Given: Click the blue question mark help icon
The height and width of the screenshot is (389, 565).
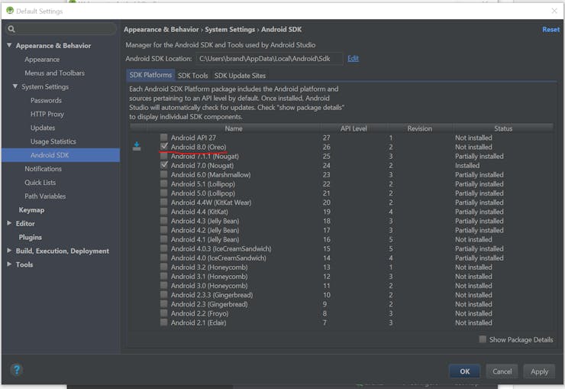Looking at the screenshot, I should pyautogui.click(x=17, y=370).
